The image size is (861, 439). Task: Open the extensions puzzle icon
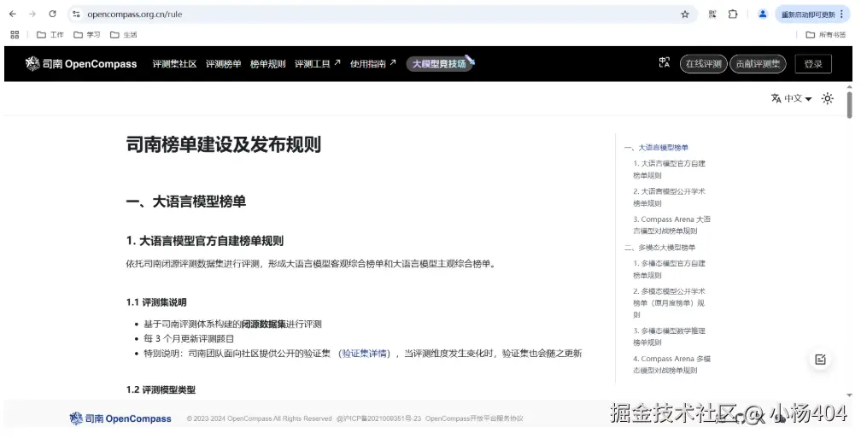[x=733, y=15]
